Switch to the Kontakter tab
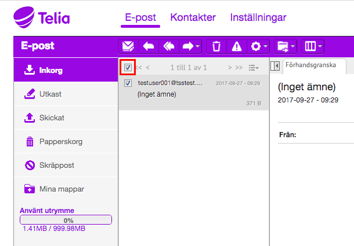 [x=193, y=17]
